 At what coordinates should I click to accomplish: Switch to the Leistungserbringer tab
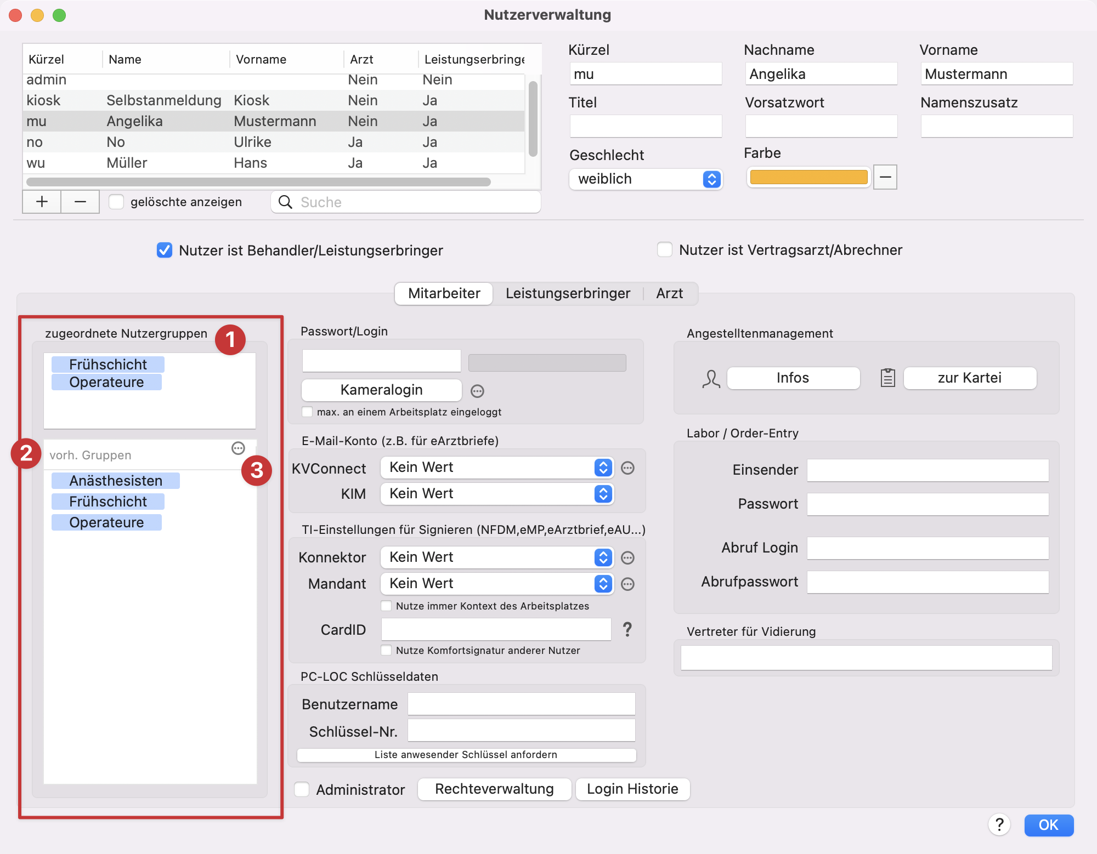pyautogui.click(x=568, y=293)
